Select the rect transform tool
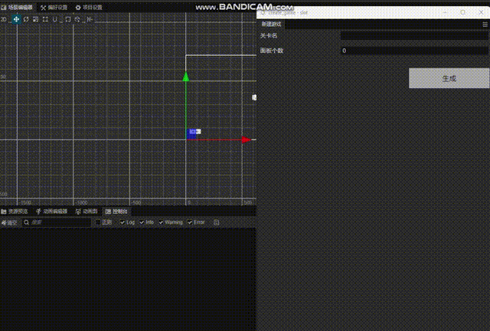 pos(45,19)
